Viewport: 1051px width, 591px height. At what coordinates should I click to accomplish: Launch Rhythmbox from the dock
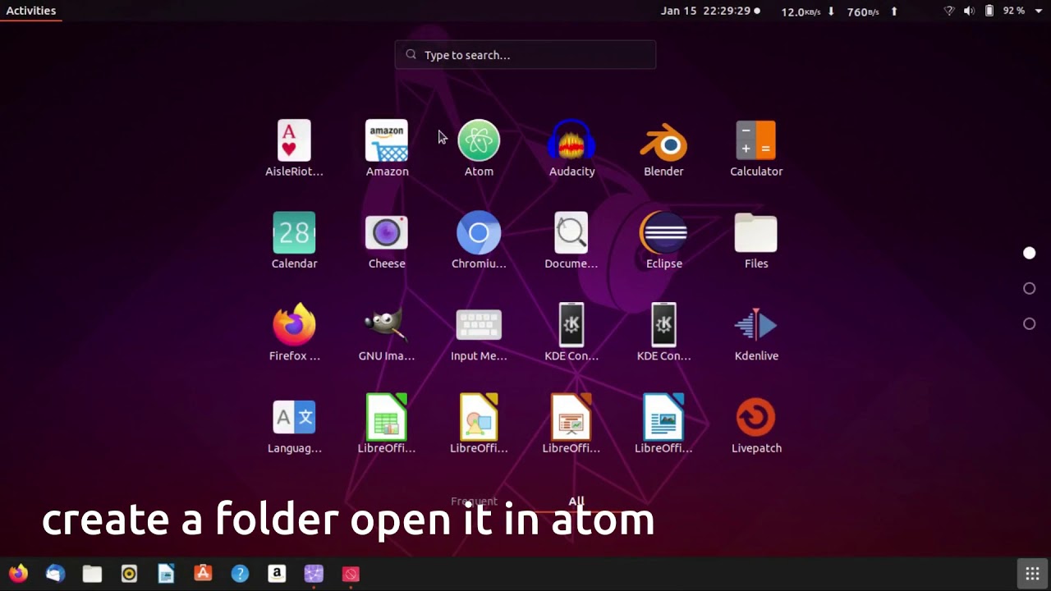[x=129, y=574]
